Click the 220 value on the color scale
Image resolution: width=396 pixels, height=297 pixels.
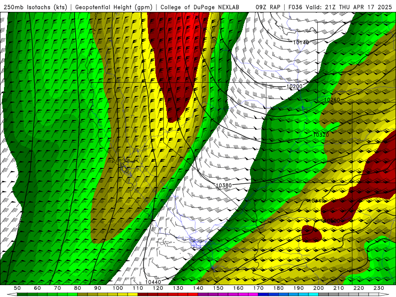tap(358, 288)
